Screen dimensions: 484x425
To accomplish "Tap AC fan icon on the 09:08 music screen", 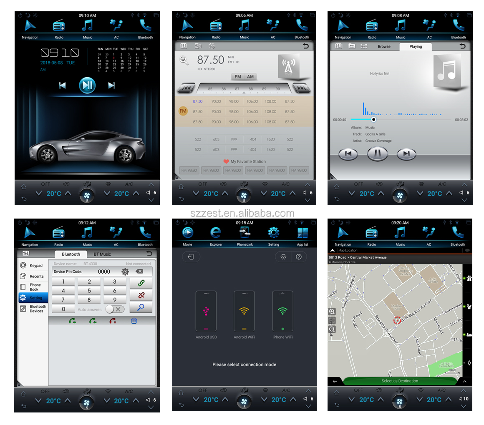I will click(429, 25).
